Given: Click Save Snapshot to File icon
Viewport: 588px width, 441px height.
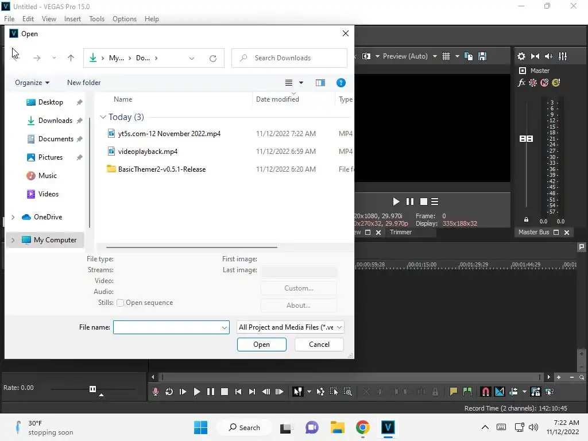Looking at the screenshot, I should [x=482, y=56].
